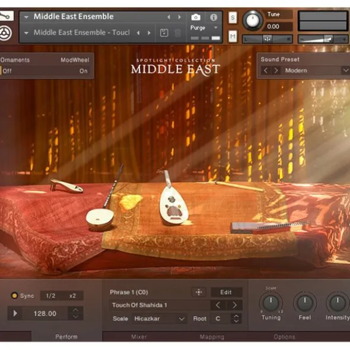Select the small kemenche instrument at left
The image size is (350, 350).
pyautogui.click(x=66, y=185)
